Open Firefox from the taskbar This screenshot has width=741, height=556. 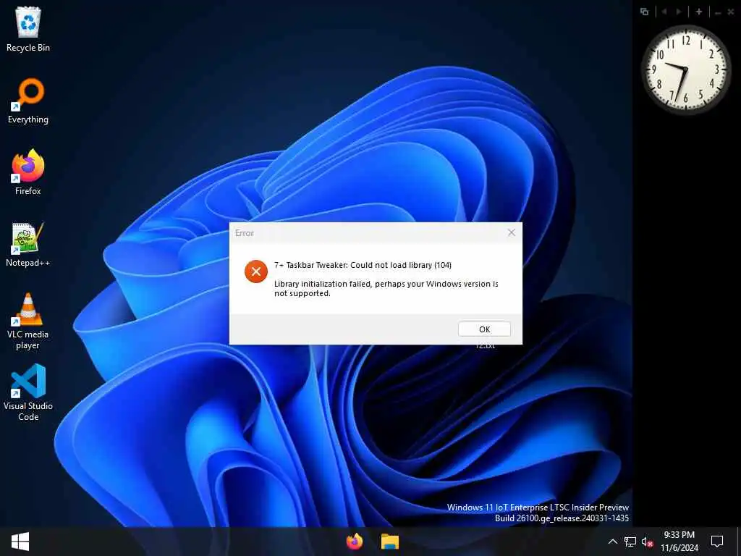(x=355, y=542)
